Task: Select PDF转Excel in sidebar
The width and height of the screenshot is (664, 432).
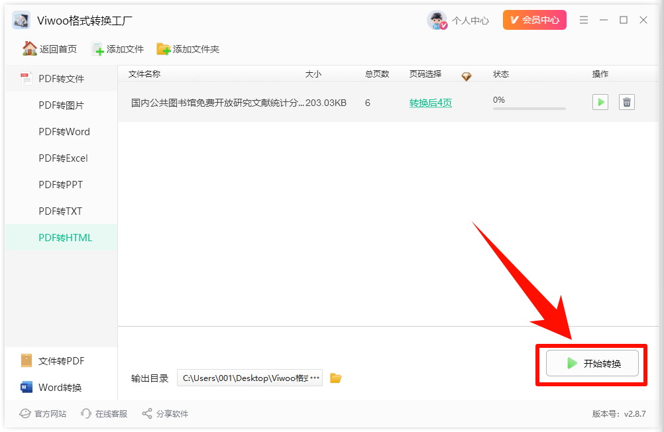Action: [x=61, y=158]
